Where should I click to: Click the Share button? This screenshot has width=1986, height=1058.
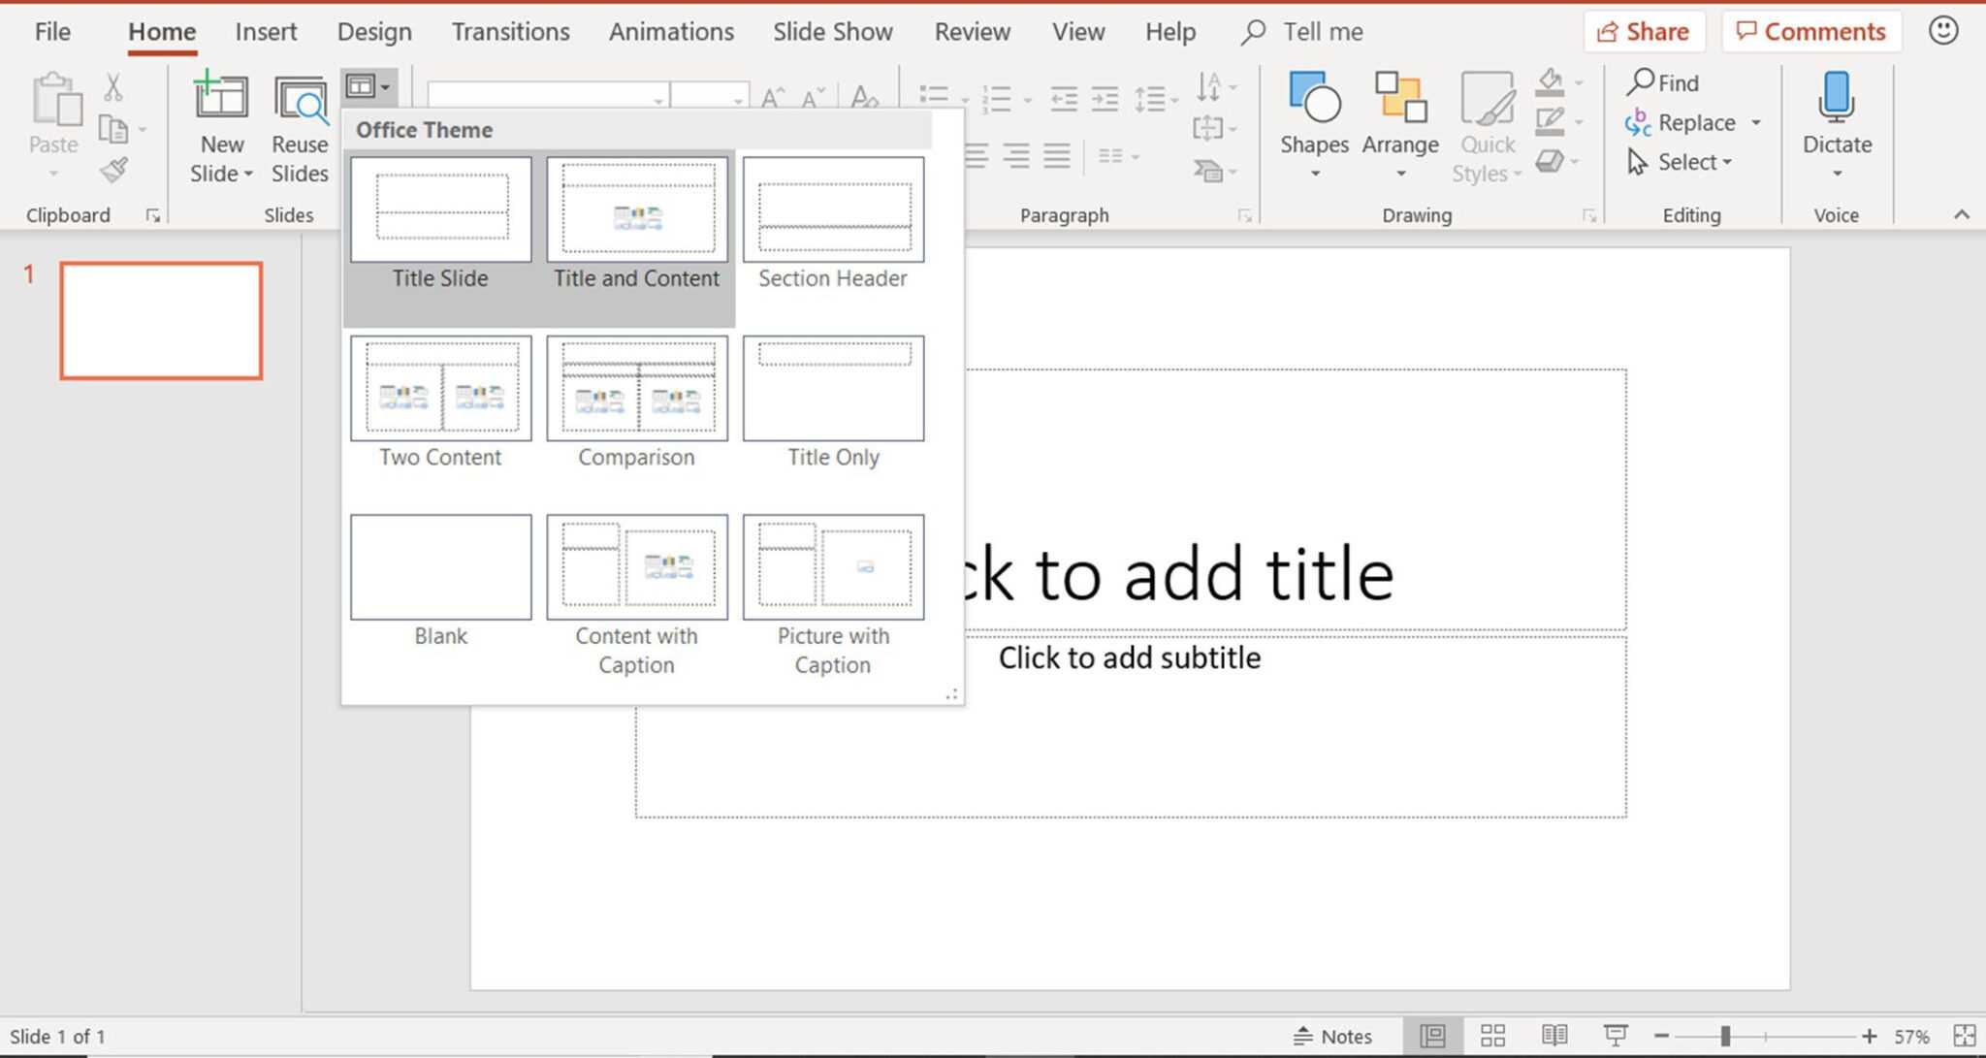tap(1644, 31)
